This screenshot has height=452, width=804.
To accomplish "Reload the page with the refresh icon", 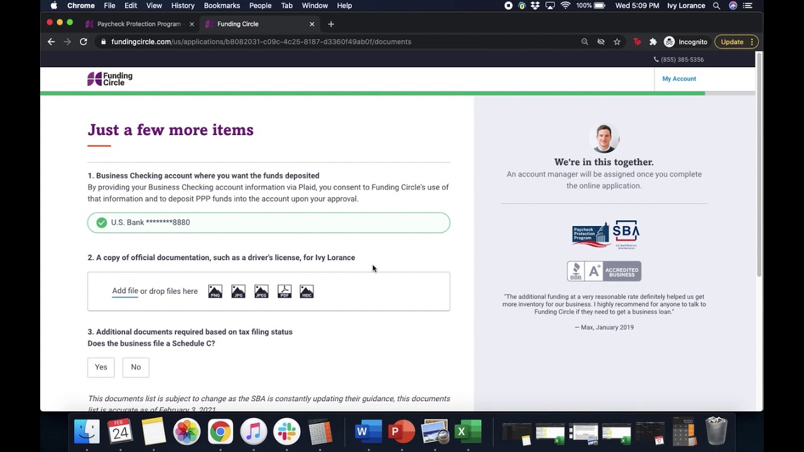I will point(83,41).
